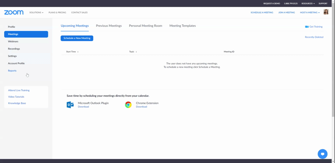
Task: Click the Zoom logo
Action: coord(14,12)
